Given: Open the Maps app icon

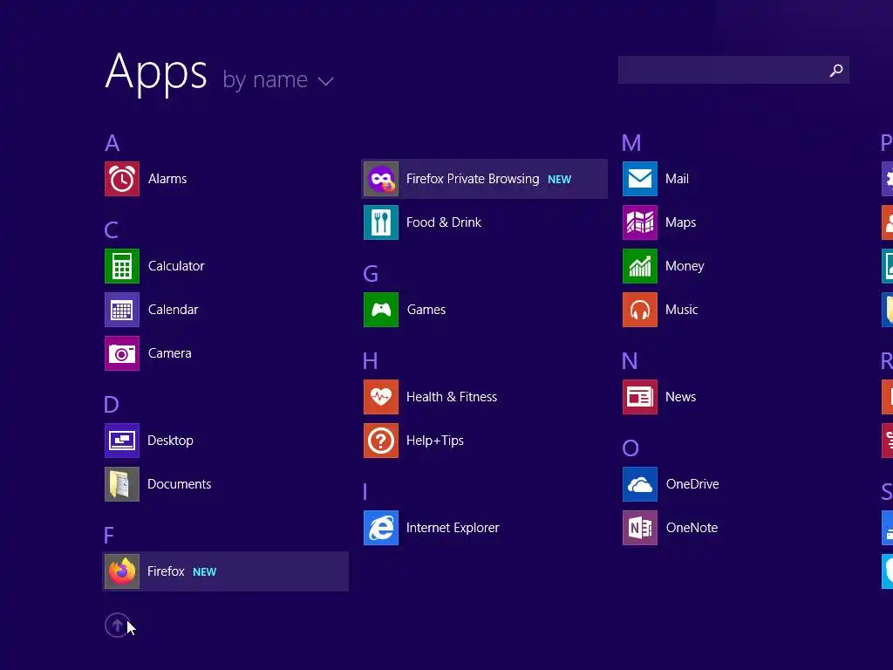Looking at the screenshot, I should pos(640,222).
